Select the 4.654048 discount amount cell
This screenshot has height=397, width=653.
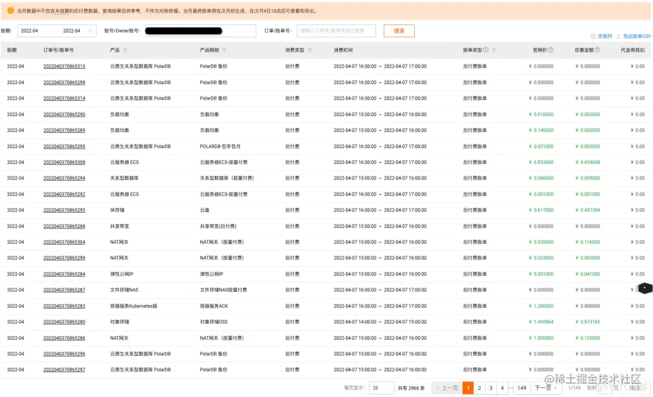[588, 163]
